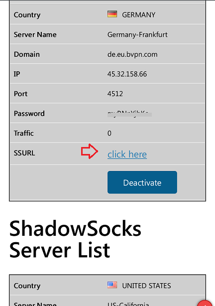215x306 pixels.
Task: Click the SSURL row label
Action: click(x=24, y=153)
